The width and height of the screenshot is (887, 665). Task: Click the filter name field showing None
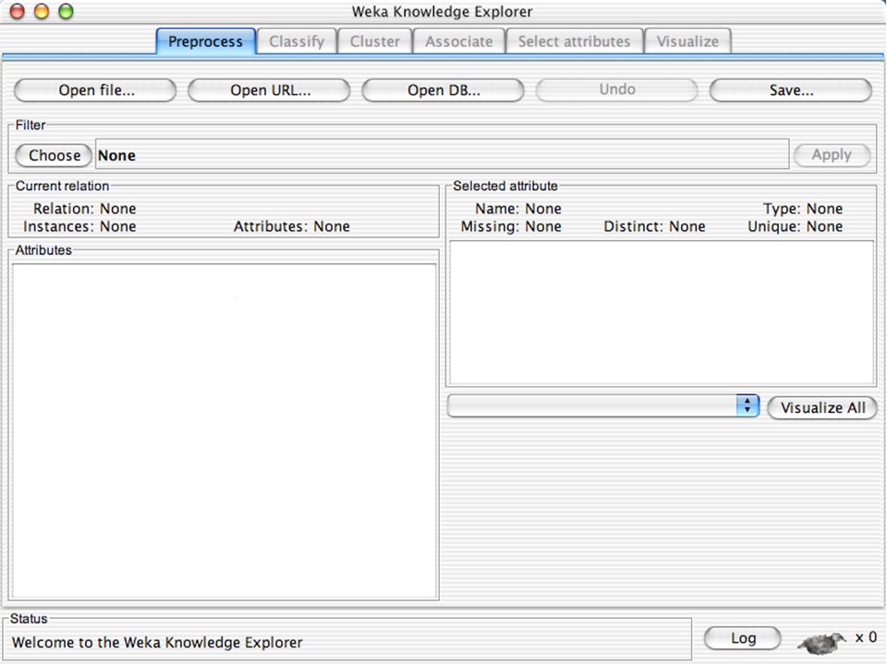tap(443, 154)
